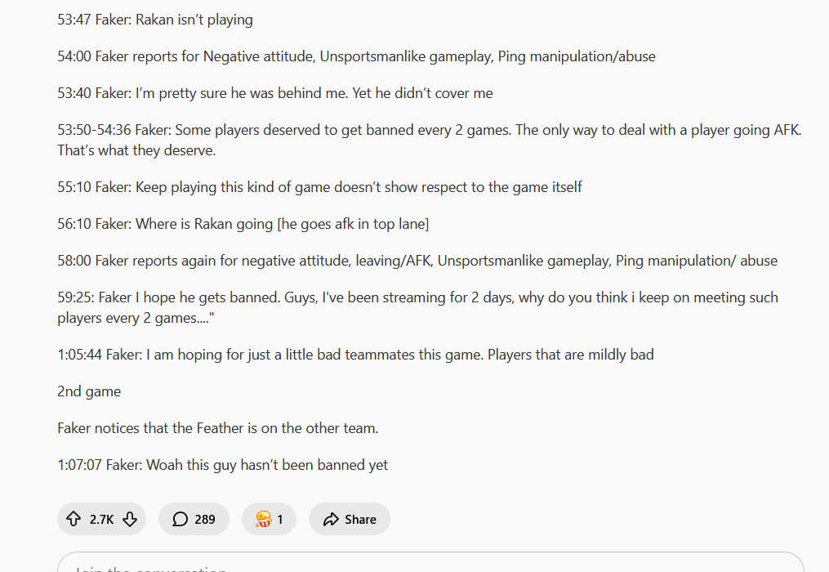Click the popcorn award icon
The height and width of the screenshot is (572, 829).
[263, 519]
